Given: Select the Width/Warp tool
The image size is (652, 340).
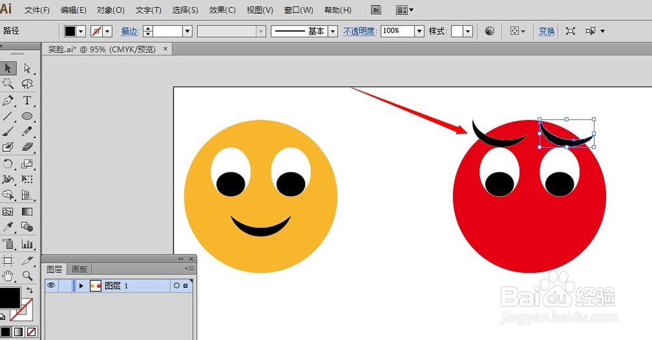Looking at the screenshot, I should click(x=8, y=179).
